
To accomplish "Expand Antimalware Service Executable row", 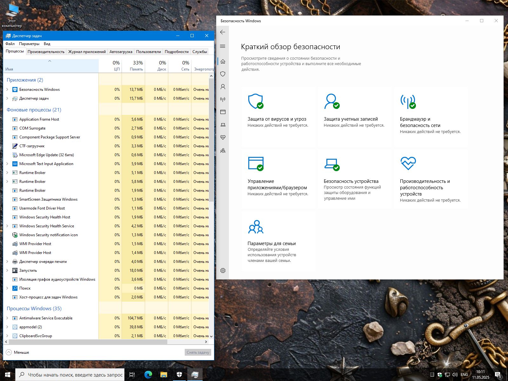I will pyautogui.click(x=7, y=318).
